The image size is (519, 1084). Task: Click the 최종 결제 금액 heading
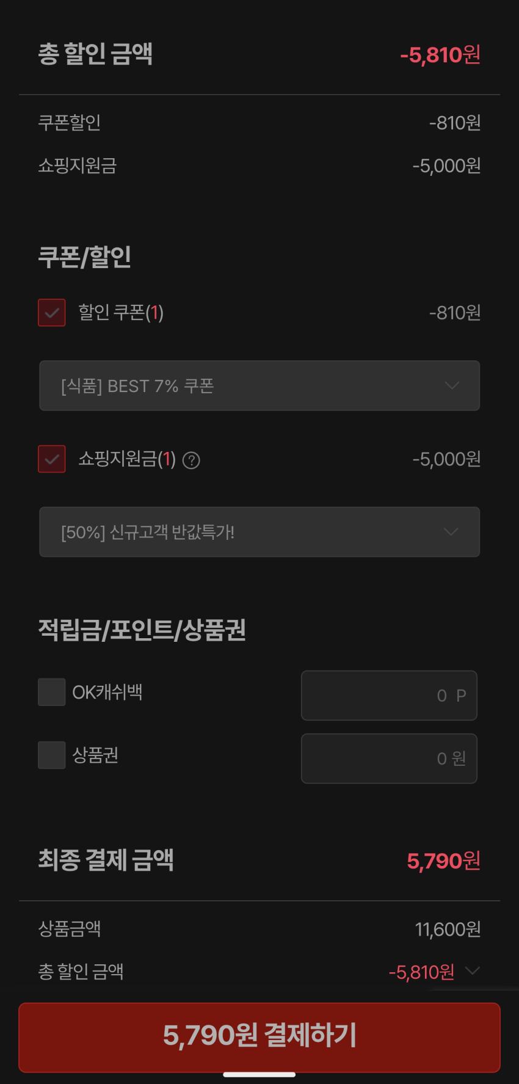coord(106,860)
